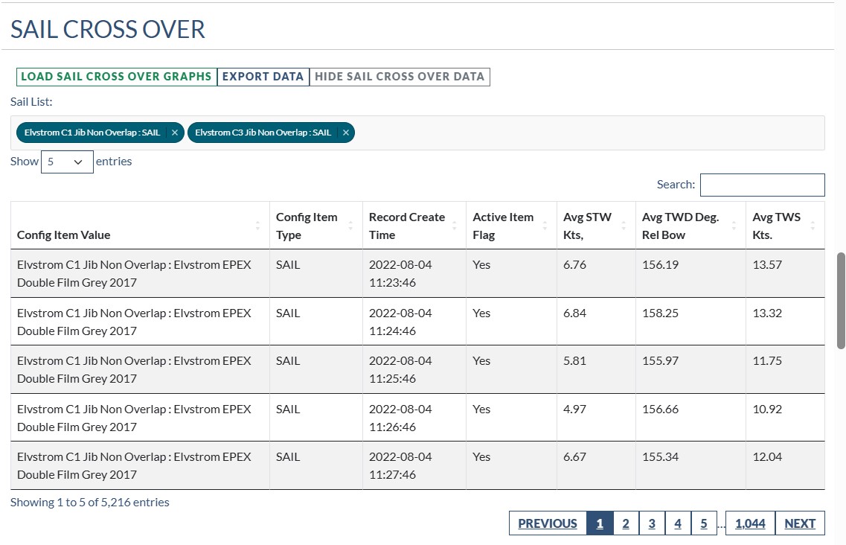
Task: Remove Elvstrom C3 Jib sail tag
Action: click(346, 133)
